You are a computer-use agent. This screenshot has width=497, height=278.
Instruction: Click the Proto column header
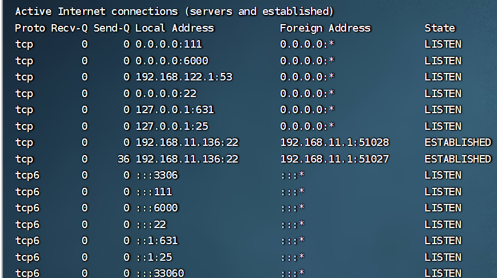tap(30, 28)
